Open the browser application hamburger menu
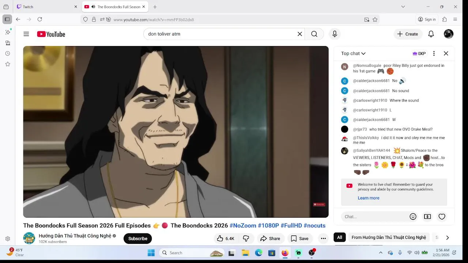 455,19
